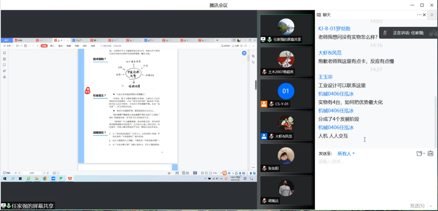Screen dimensions: 438x211
Task: Click the muted mic icon of 大虾&风范
Action: pos(271,137)
